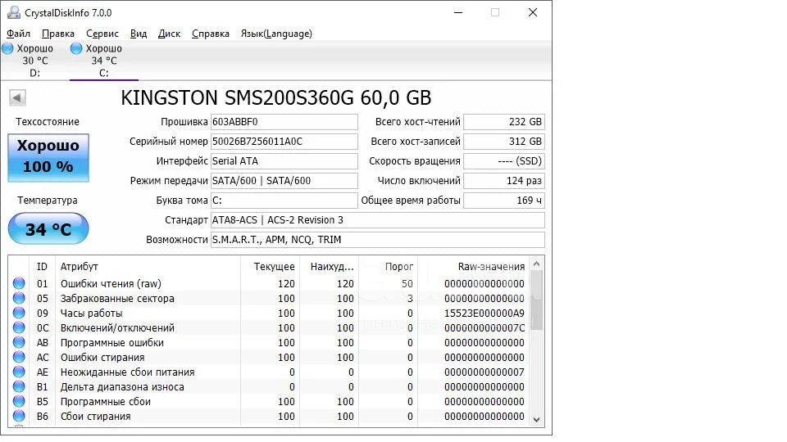787x442 pixels.
Task: Click the status orb for Неожиданные сбои питания
Action: point(19,372)
